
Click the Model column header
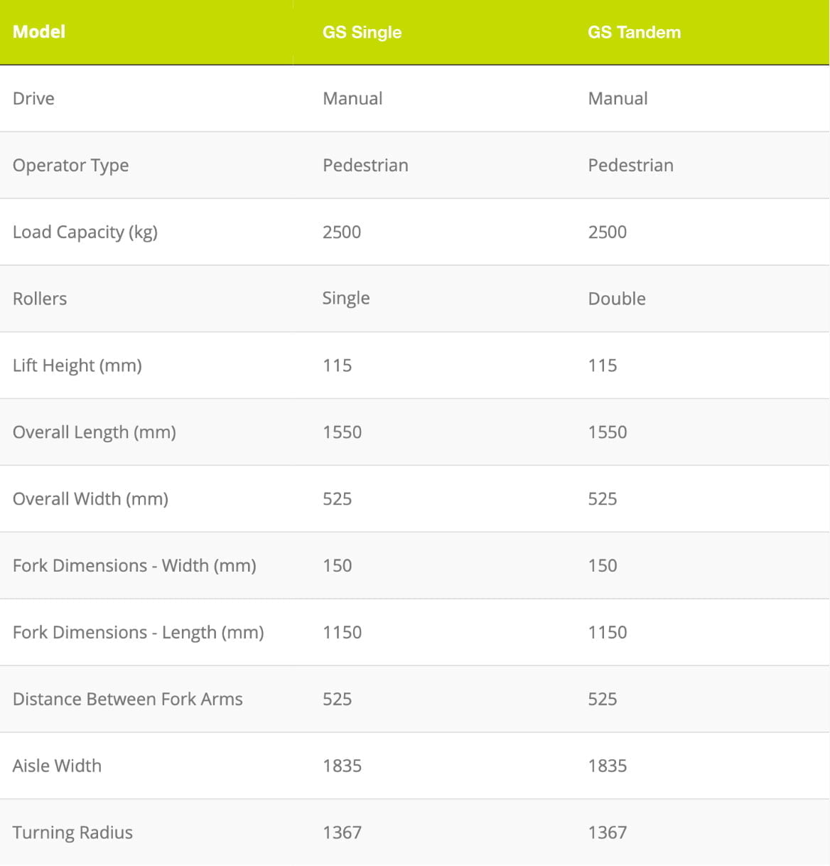pos(39,32)
